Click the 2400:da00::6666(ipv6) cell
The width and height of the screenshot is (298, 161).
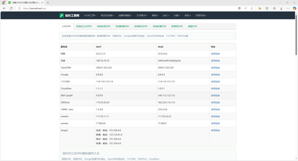pyautogui.click(x=183, y=61)
